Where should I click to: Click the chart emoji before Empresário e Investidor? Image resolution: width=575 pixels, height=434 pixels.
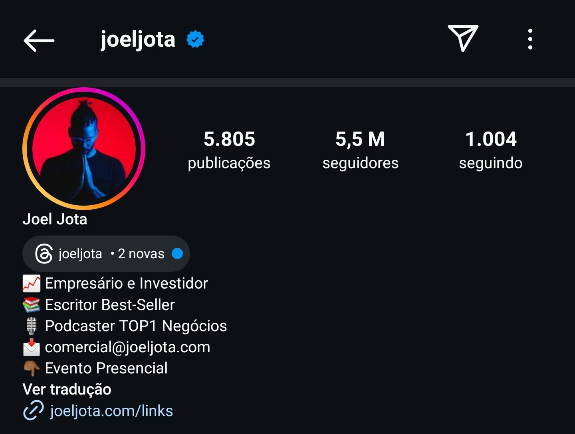31,283
